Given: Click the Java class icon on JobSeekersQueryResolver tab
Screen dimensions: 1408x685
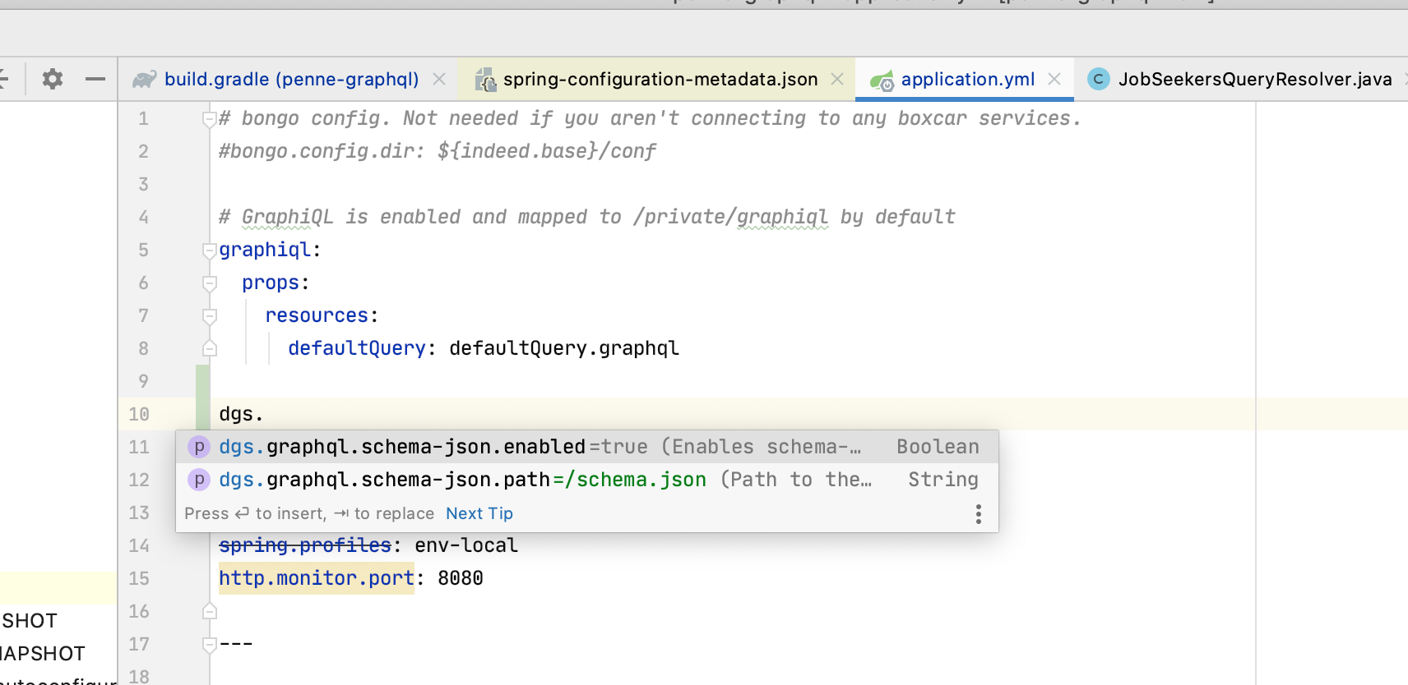Looking at the screenshot, I should pos(1098,79).
